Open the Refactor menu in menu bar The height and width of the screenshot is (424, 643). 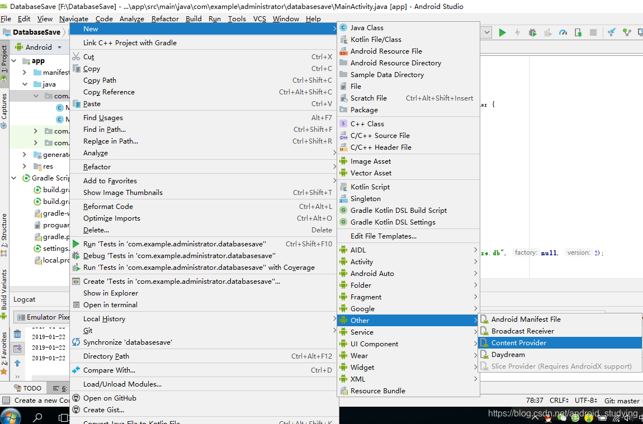165,19
